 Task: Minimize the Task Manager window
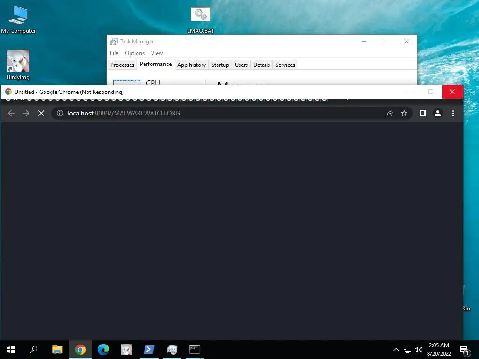364,41
